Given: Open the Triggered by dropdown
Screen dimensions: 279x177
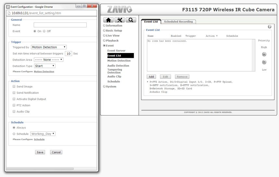Looking at the screenshot, I should 49,47.
